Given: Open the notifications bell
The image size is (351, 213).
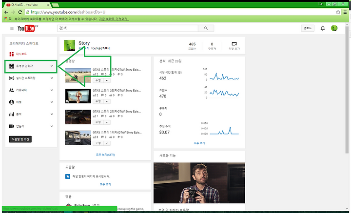Looking at the screenshot, I should pos(323,28).
